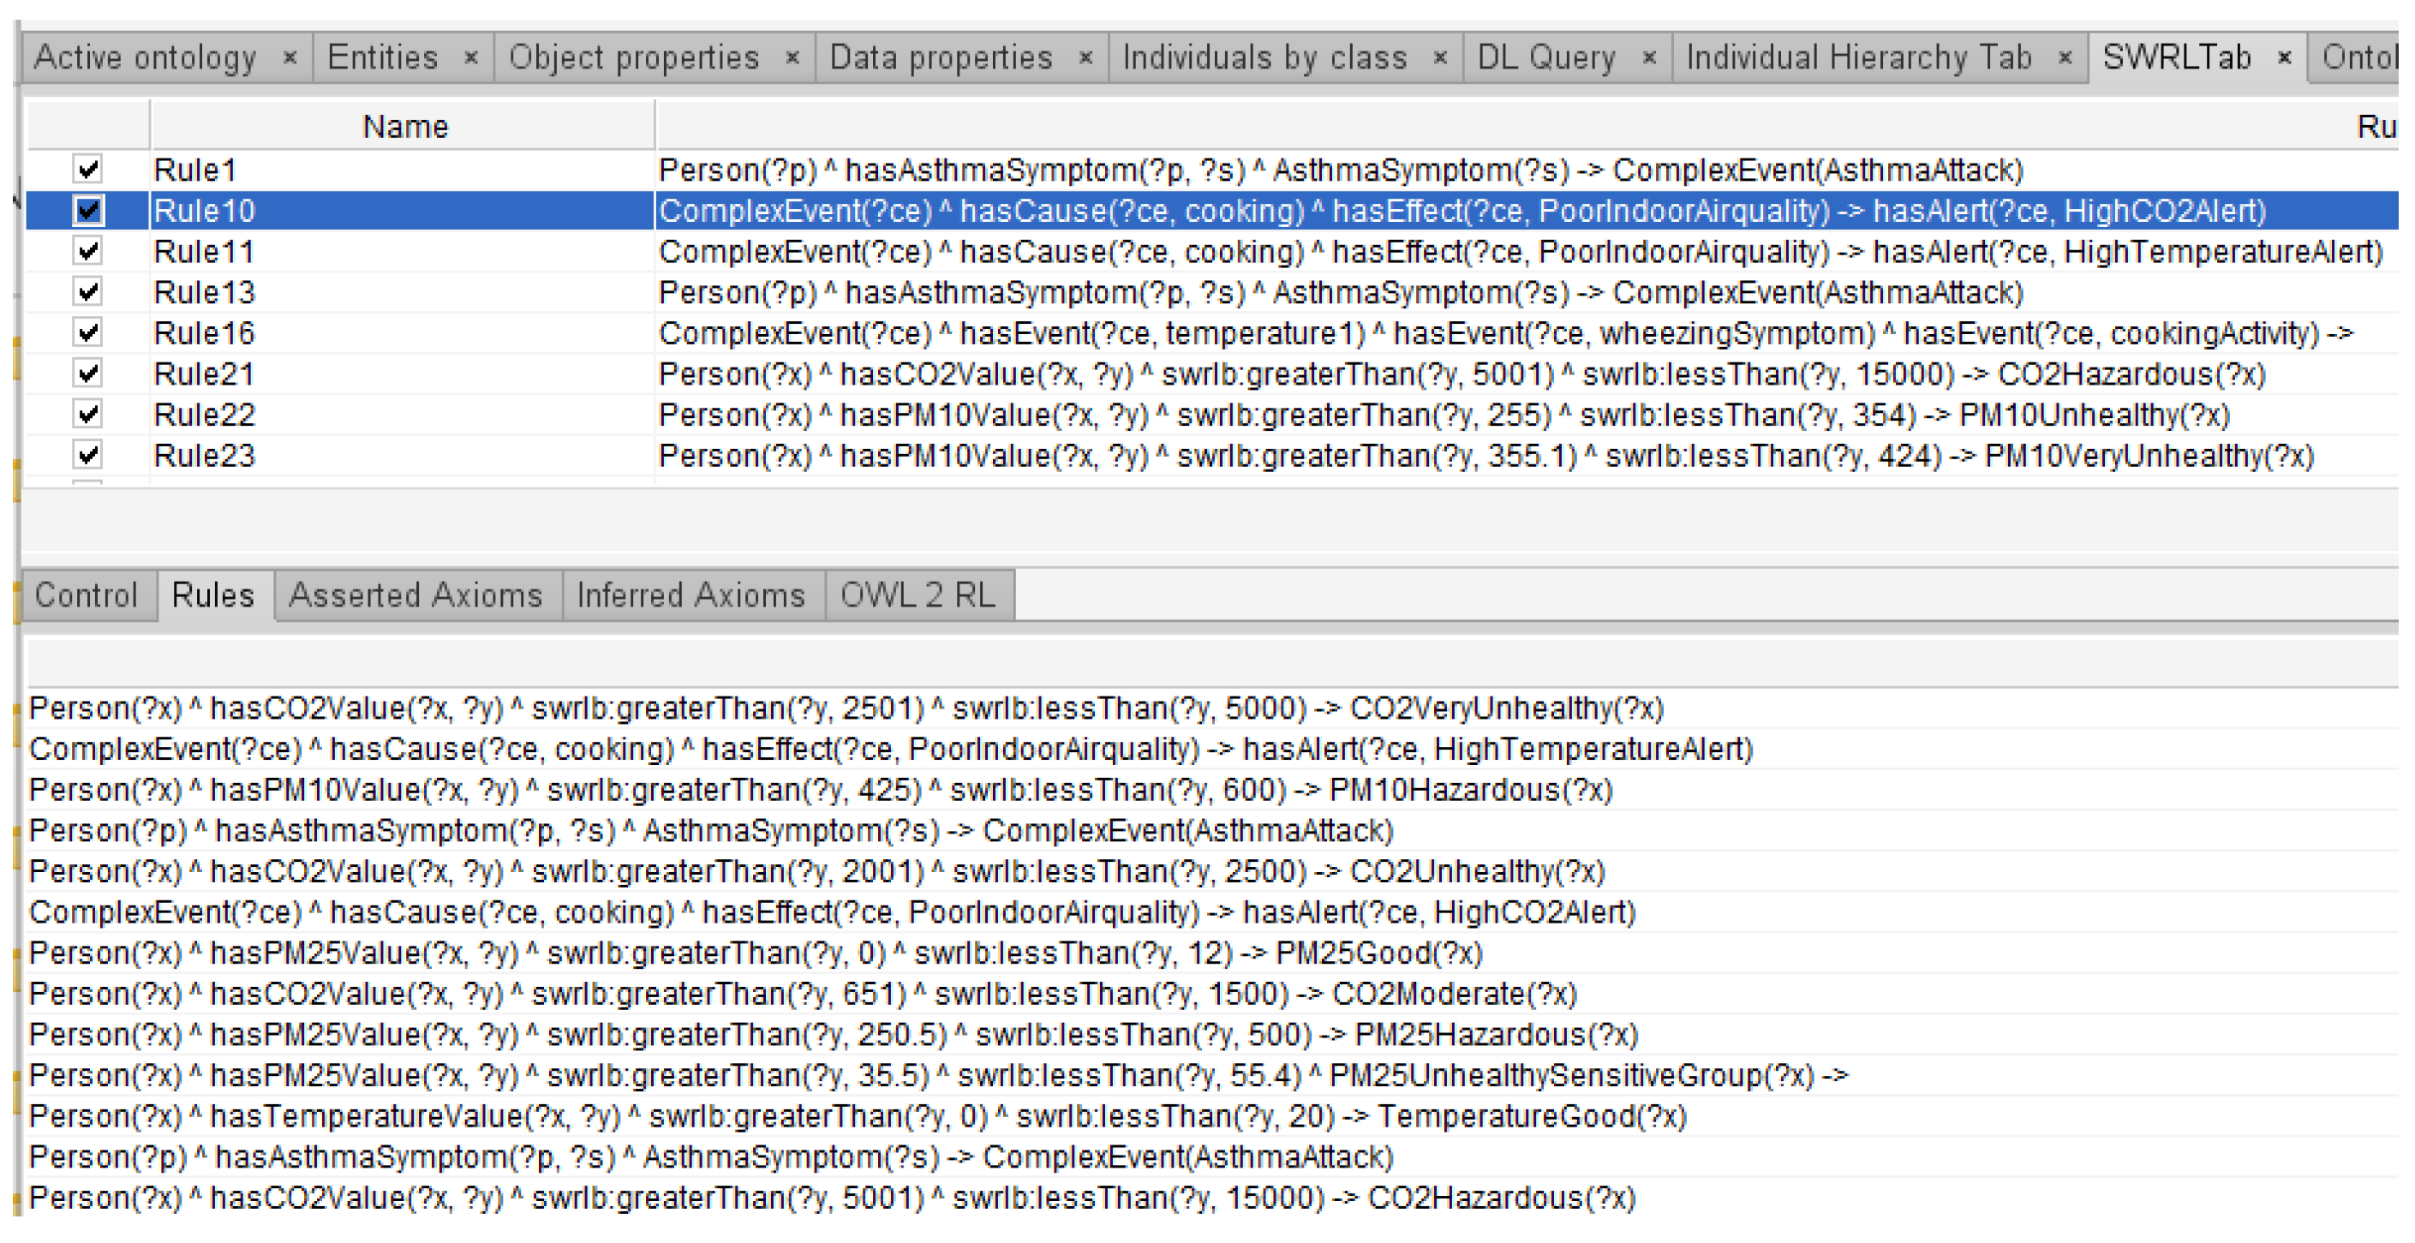Image resolution: width=2415 pixels, height=1243 pixels.
Task: Disable the Rule21 checkbox
Action: [88, 373]
